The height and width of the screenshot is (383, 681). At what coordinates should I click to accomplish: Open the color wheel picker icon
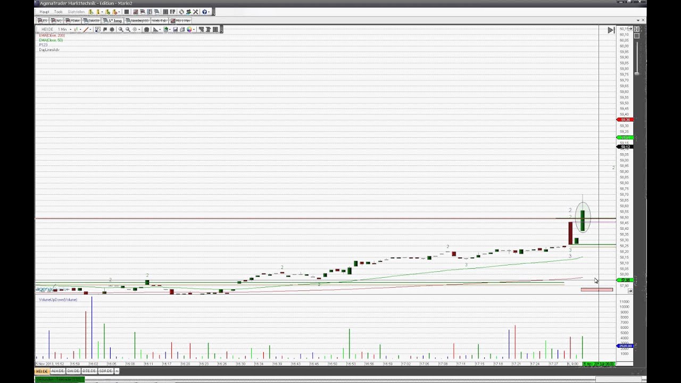click(189, 29)
